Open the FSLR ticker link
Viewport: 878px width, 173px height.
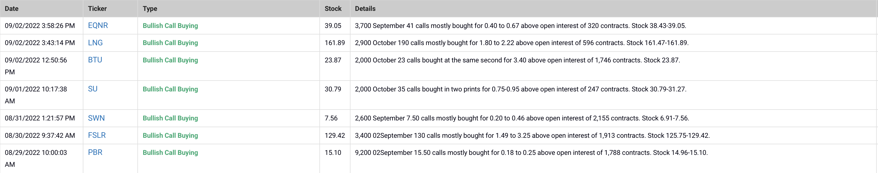pos(97,135)
